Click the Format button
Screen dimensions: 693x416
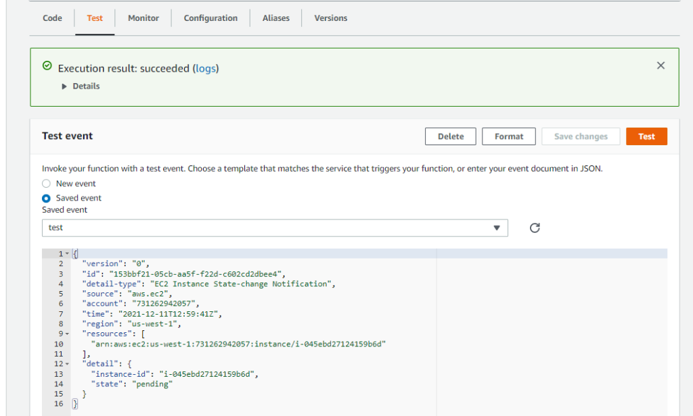509,136
